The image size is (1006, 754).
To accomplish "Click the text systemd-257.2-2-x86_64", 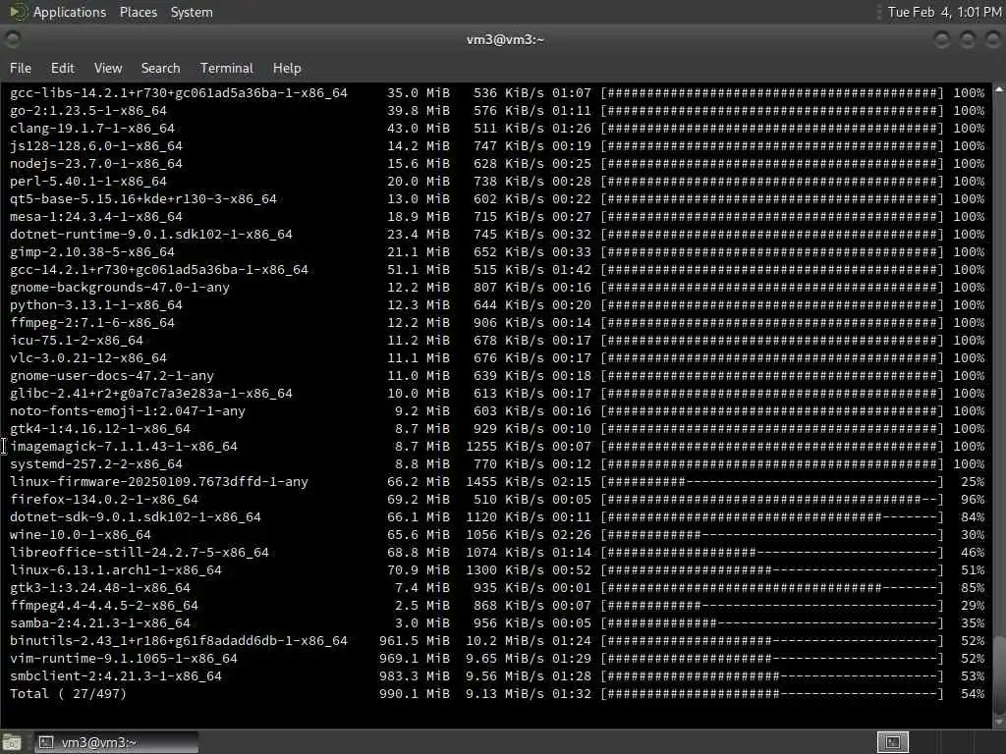I will (x=96, y=463).
